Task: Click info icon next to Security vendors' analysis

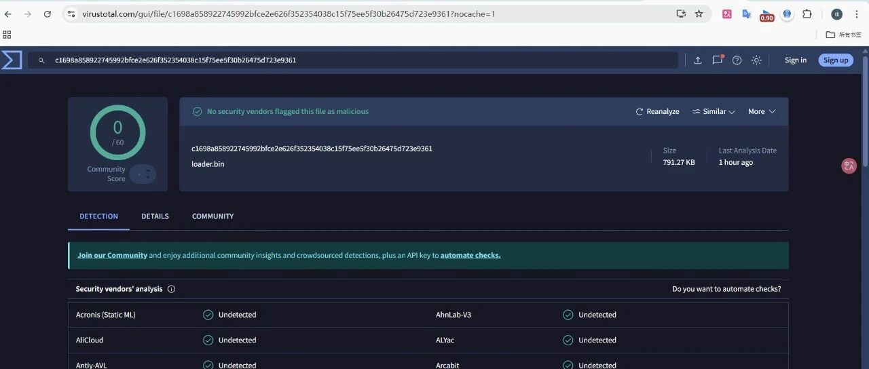Action: coord(171,289)
